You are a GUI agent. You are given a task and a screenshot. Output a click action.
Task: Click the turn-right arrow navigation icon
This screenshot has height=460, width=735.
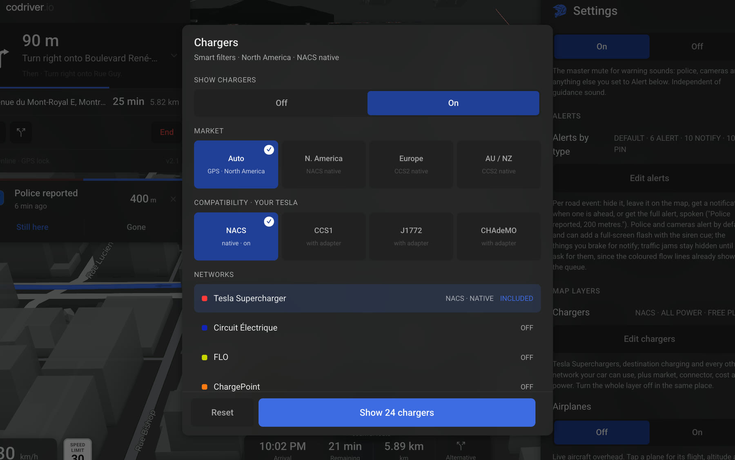pyautogui.click(x=4, y=58)
